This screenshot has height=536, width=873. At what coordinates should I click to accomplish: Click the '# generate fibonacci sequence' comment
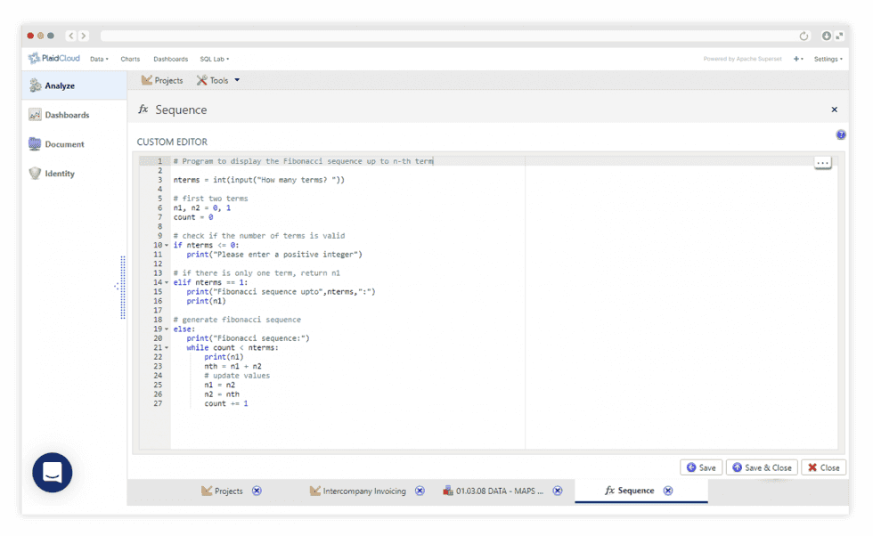(237, 320)
